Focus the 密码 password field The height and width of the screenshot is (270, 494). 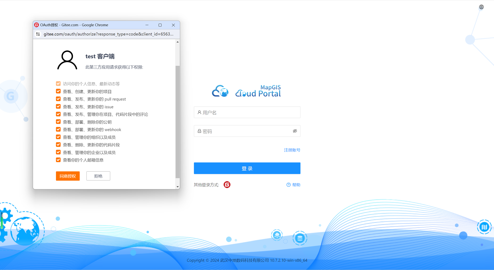click(247, 131)
